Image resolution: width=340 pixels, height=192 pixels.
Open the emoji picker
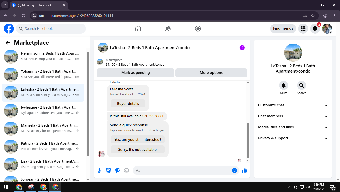(234, 170)
